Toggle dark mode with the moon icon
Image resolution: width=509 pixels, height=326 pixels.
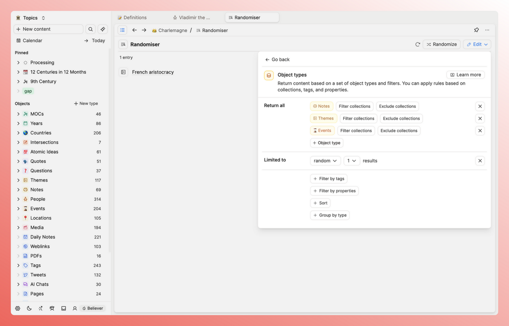coord(29,308)
